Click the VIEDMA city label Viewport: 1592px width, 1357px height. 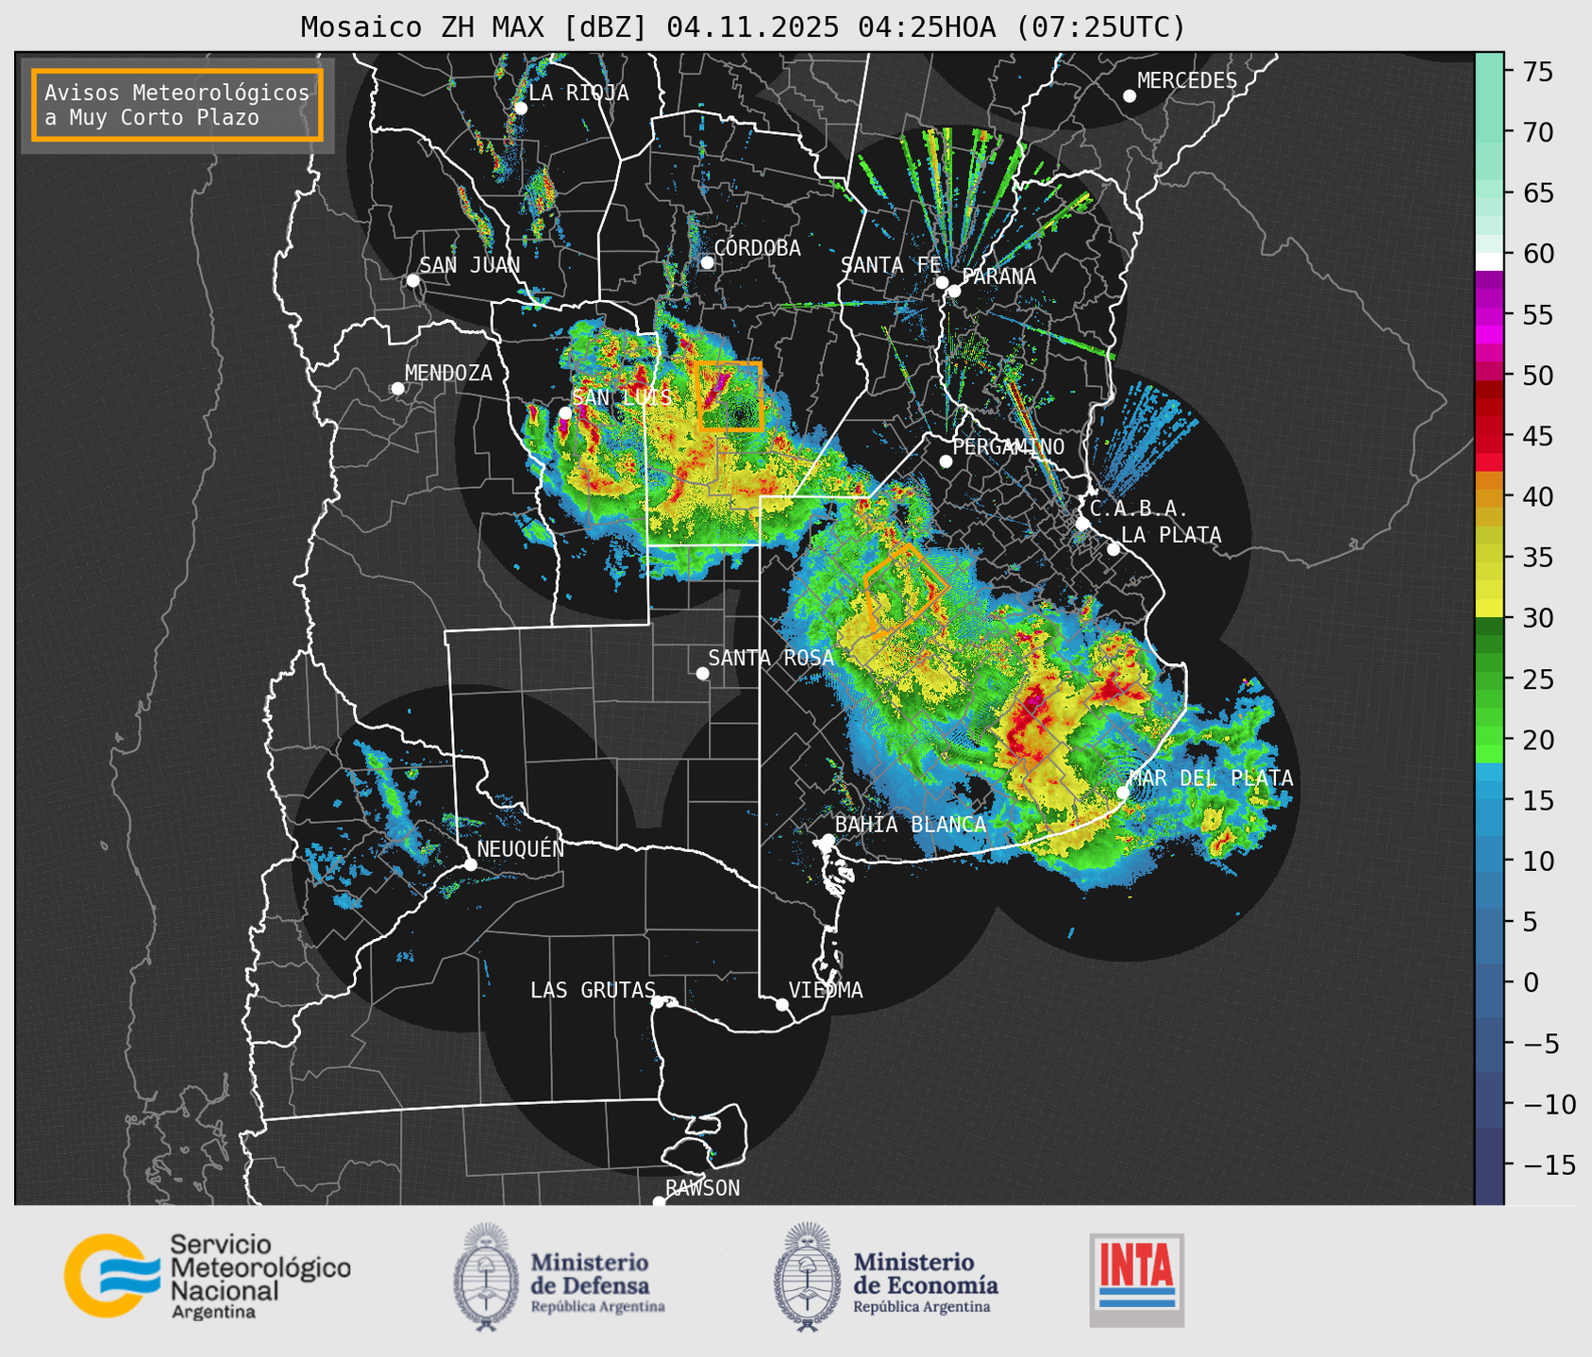[x=826, y=990]
